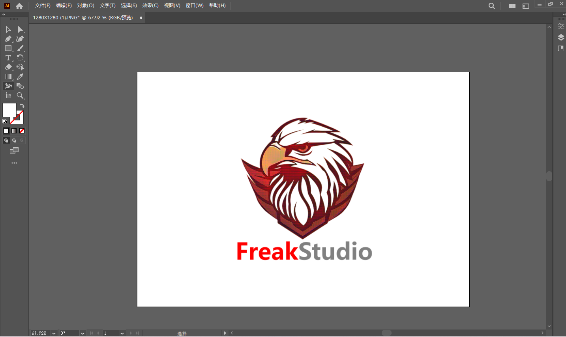Screen dimensions: 566x337
Task: Expand the status bar options arrow
Action: [225, 333]
